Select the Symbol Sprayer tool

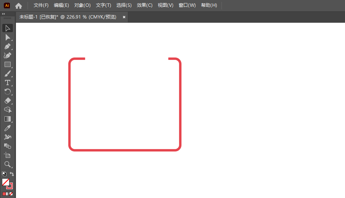[8, 137]
